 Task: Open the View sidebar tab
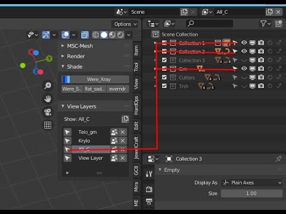tap(136, 84)
